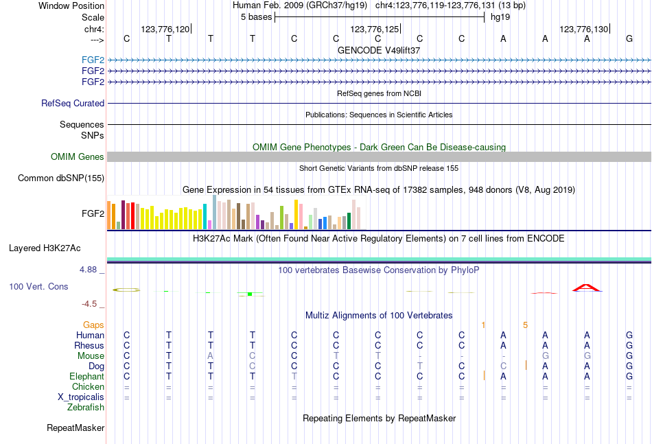Click the Common dbSNP(155) track label
The image size is (652, 444).
(61, 178)
